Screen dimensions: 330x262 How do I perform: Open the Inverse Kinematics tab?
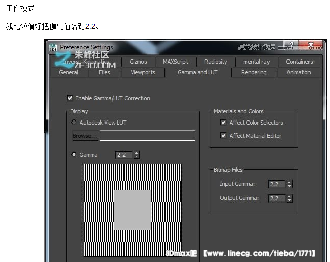tap(86, 62)
